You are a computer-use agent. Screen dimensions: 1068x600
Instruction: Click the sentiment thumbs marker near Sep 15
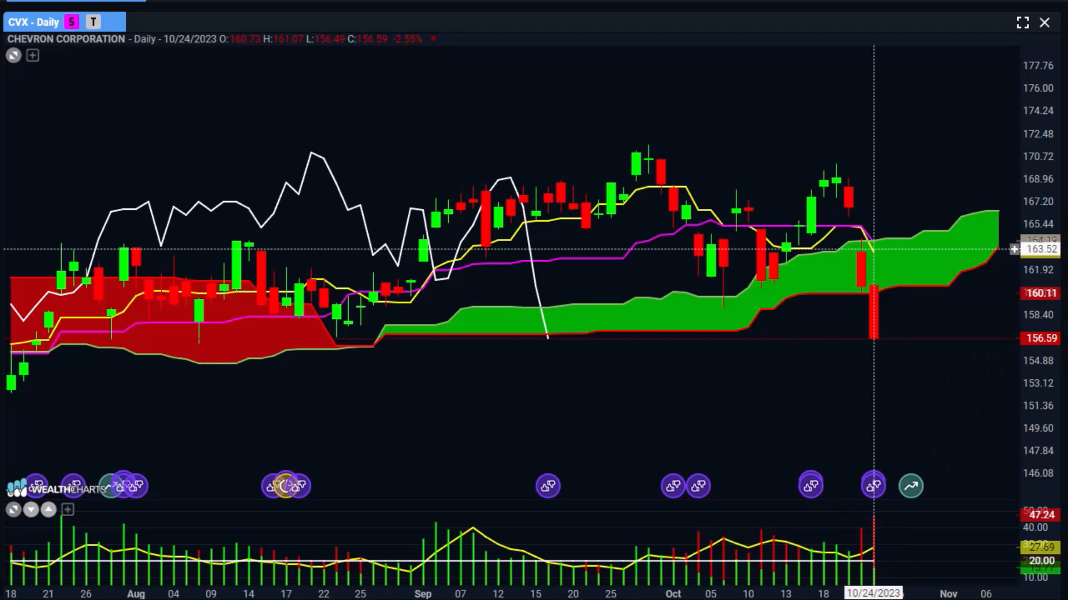coord(548,486)
